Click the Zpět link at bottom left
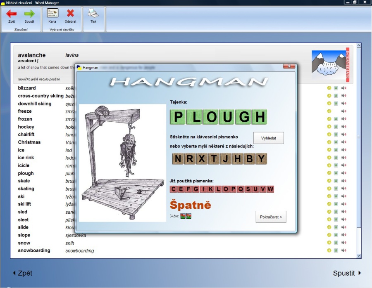This screenshot has height=288, width=372. point(22,273)
